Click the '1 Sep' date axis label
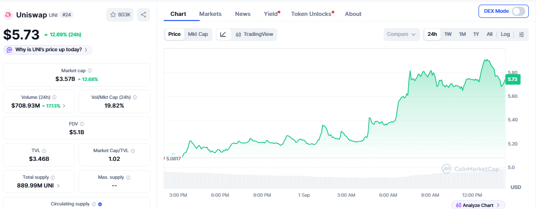 tap(303, 195)
